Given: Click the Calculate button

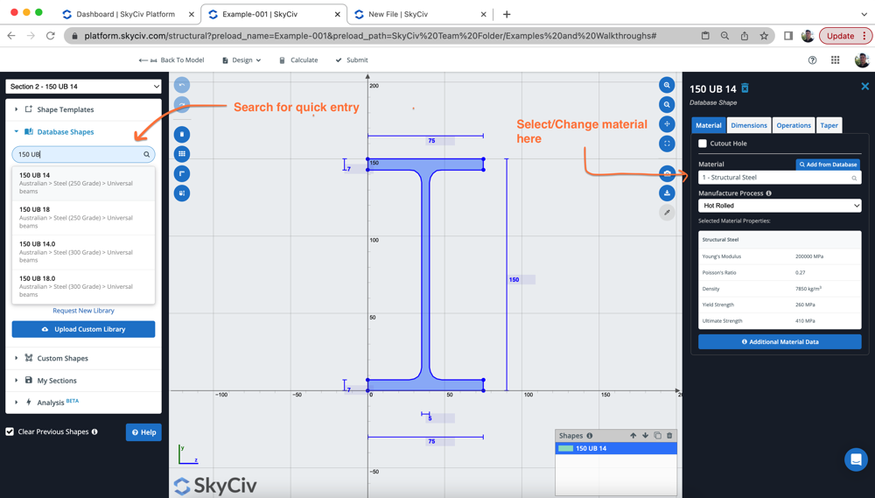Looking at the screenshot, I should click(x=298, y=60).
